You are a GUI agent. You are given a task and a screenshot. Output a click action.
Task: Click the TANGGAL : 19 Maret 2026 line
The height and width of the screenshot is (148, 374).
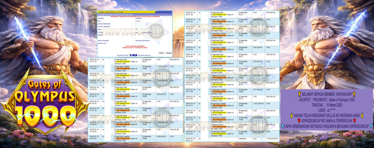click(327, 105)
